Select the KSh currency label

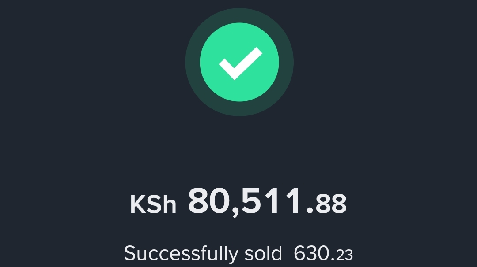coord(153,204)
